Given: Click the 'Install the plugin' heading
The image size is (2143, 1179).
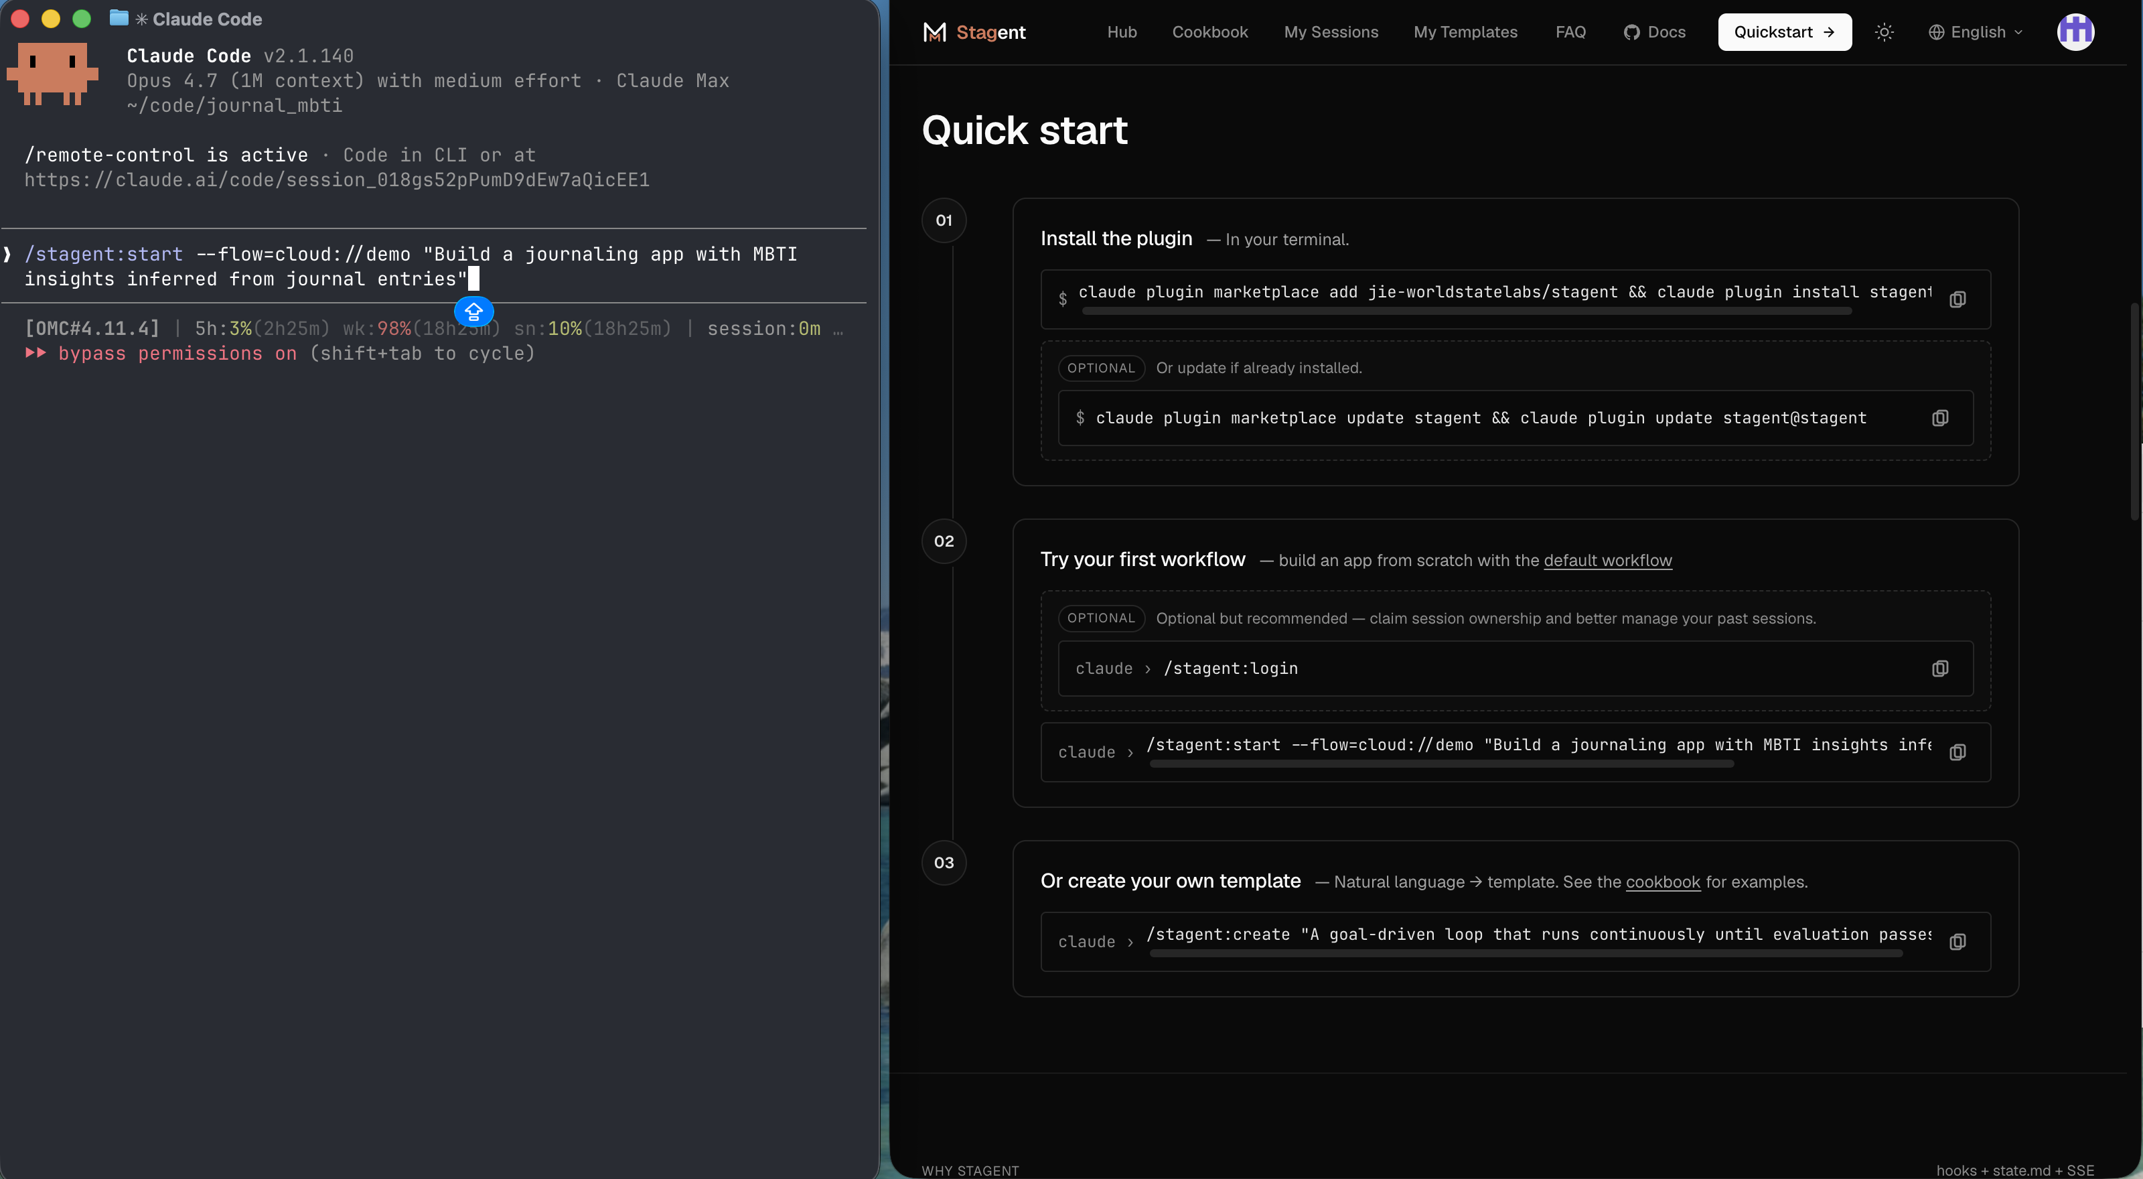Looking at the screenshot, I should click(1116, 238).
